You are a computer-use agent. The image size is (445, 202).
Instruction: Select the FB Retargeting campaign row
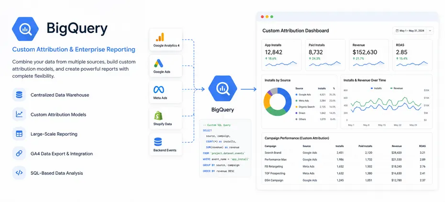tap(347, 167)
